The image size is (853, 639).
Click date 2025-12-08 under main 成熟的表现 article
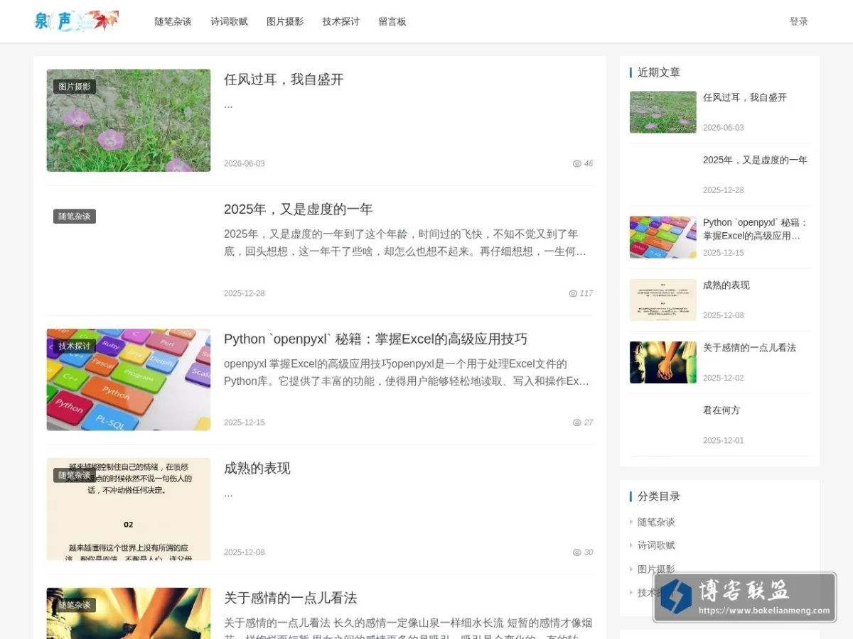point(245,552)
